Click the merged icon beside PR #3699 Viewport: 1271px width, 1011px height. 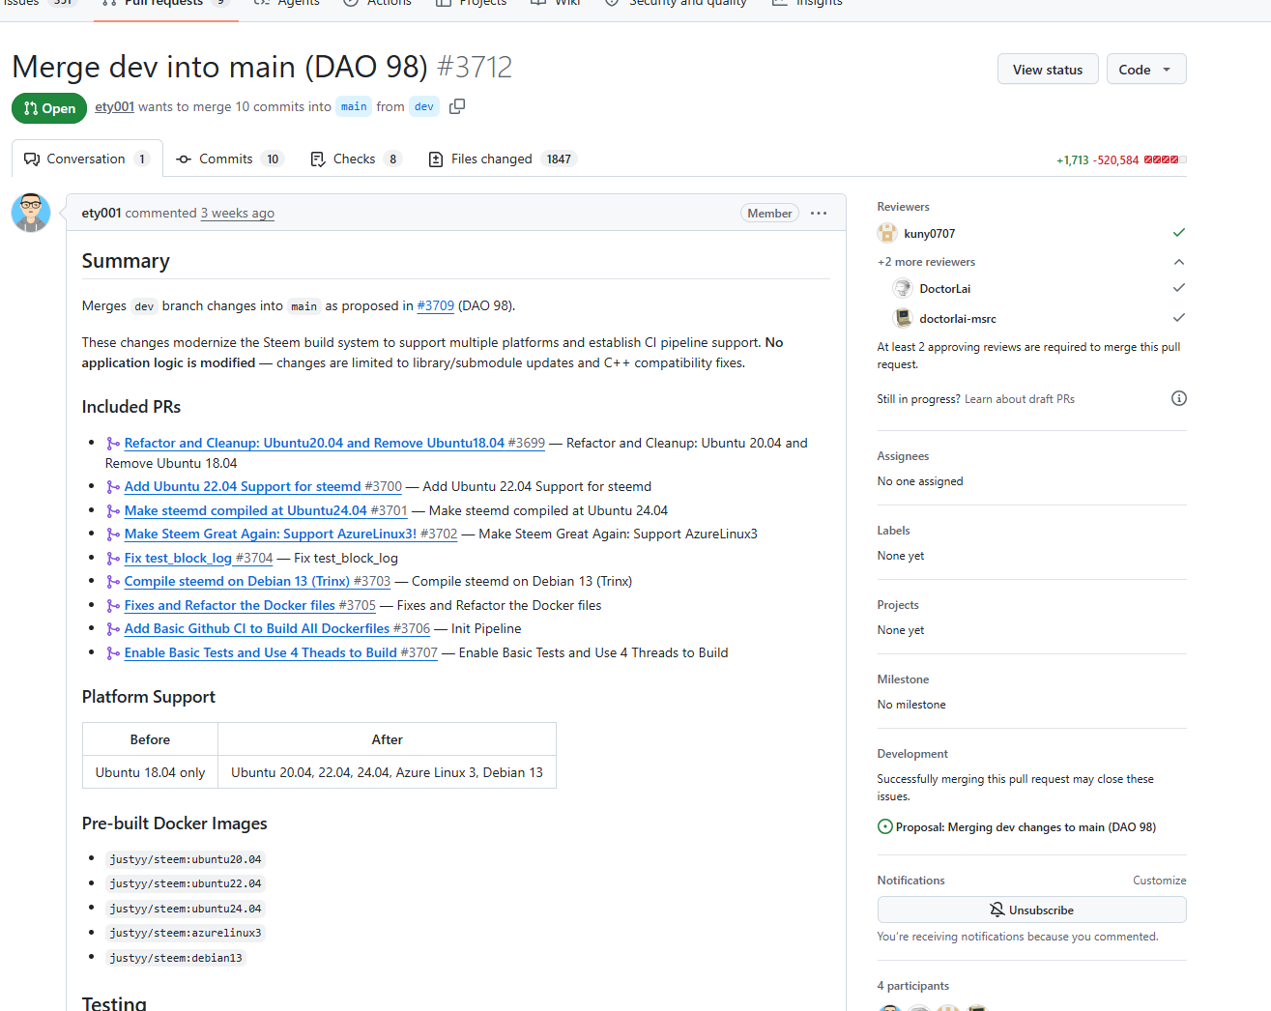coord(113,444)
